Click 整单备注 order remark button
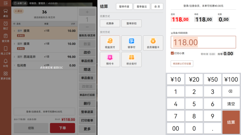Image resolution: width=241 pixels, height=135 pixels. click(142, 7)
